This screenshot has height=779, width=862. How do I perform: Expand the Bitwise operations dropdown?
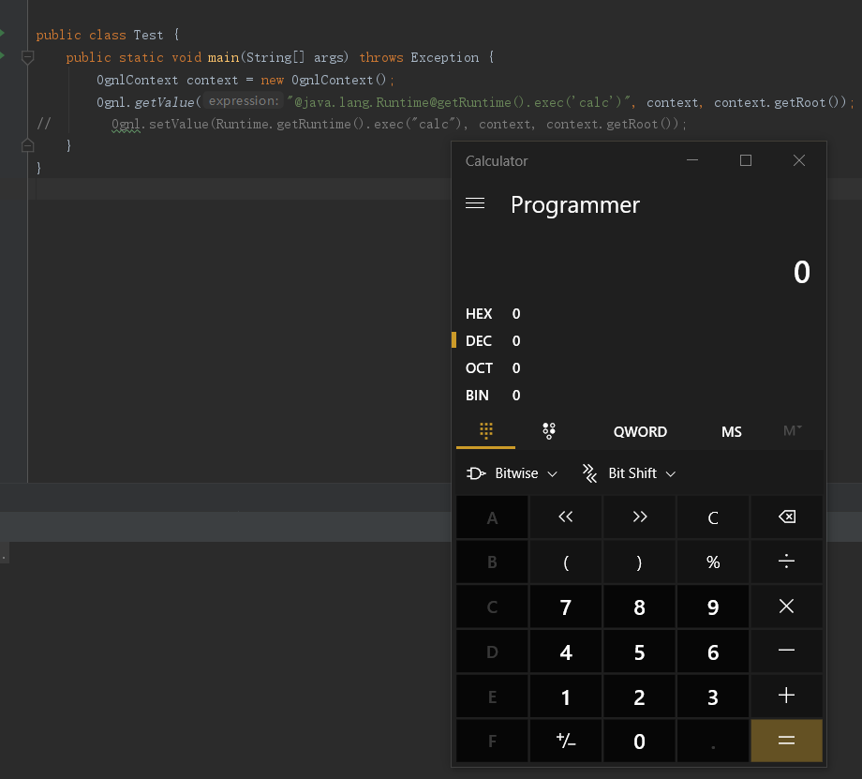click(x=513, y=473)
